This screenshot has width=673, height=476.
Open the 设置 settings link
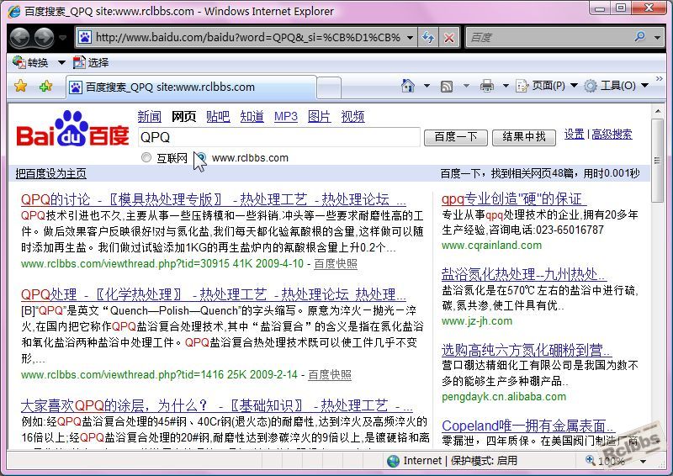tap(575, 135)
